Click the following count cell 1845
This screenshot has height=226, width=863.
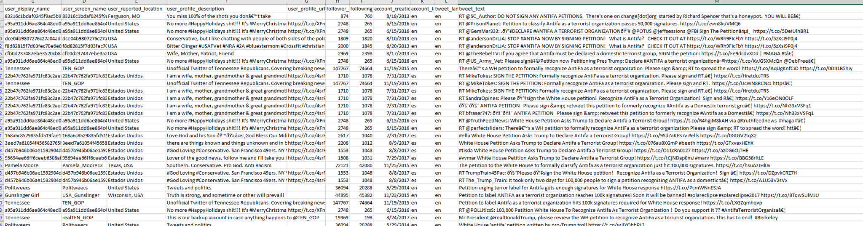[361, 46]
